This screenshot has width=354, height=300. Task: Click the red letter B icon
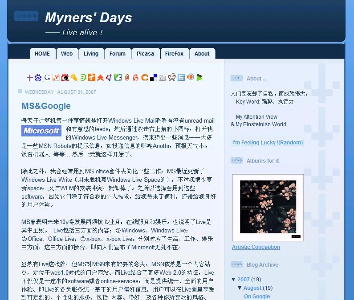[x=136, y=77]
